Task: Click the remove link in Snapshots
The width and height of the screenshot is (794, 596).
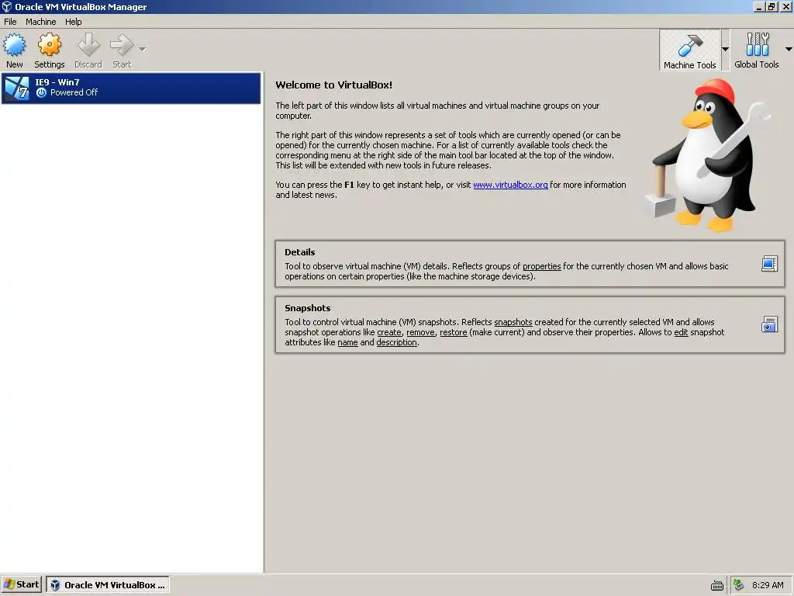Action: [420, 332]
